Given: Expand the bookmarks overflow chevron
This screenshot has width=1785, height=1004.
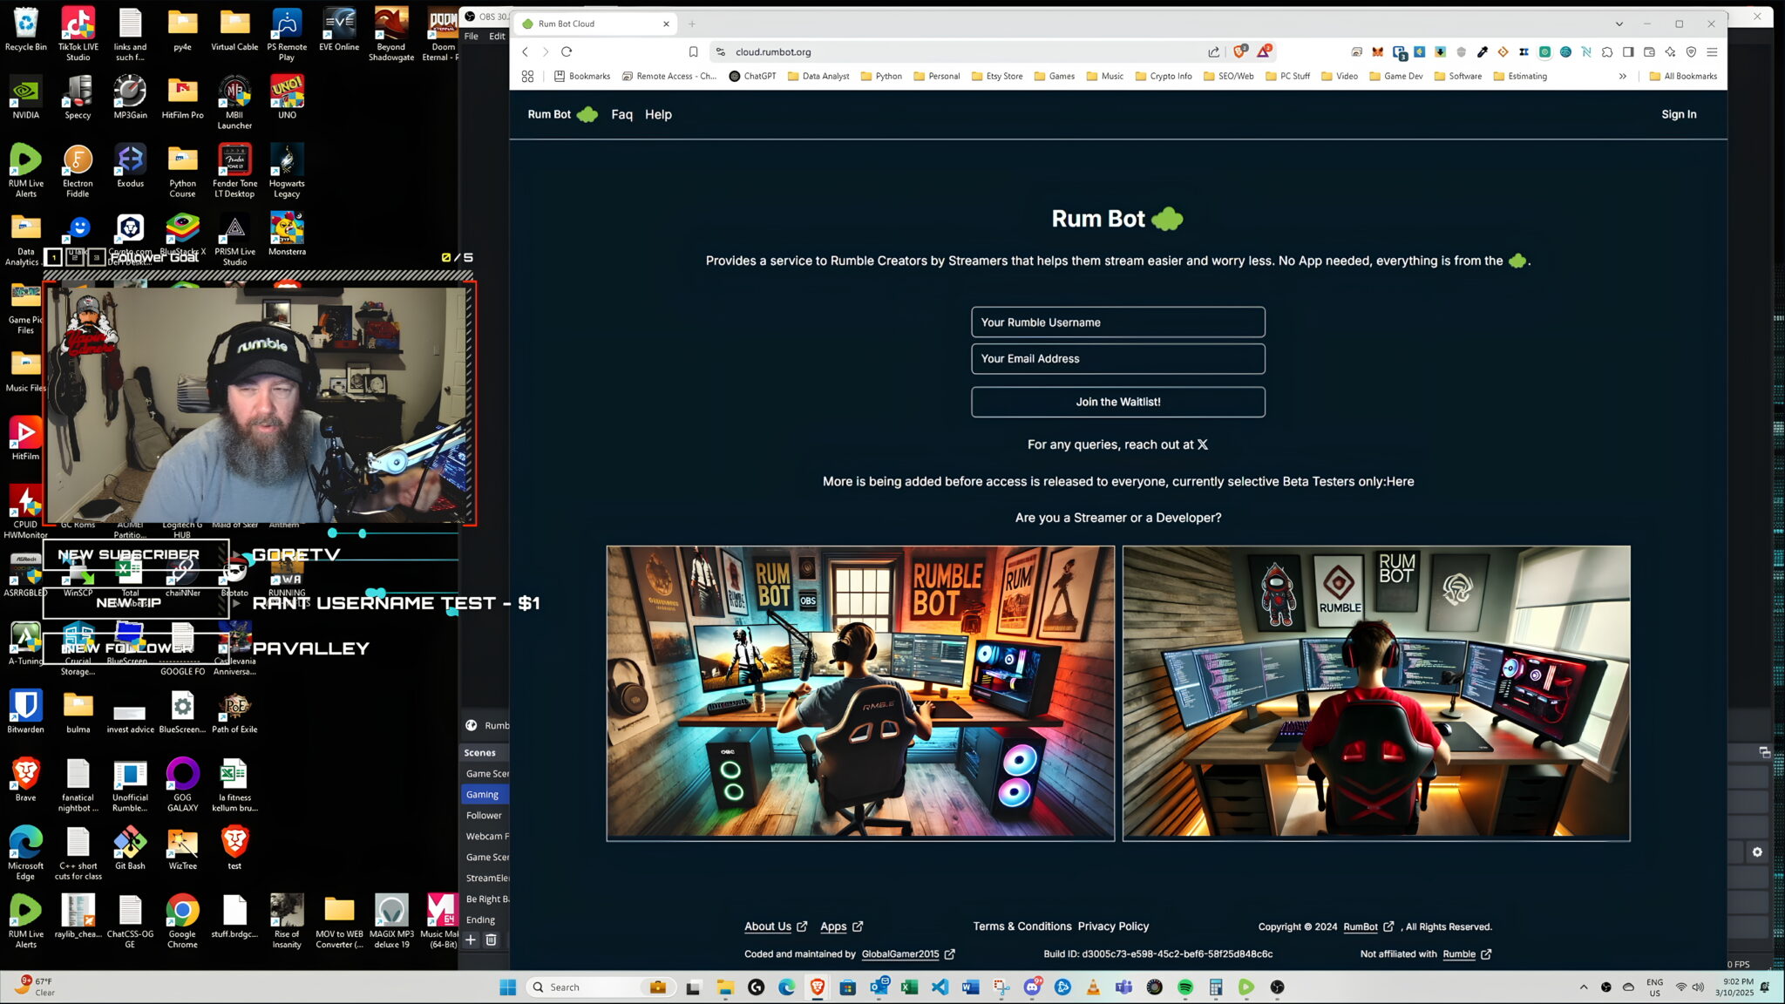Looking at the screenshot, I should (x=1623, y=76).
